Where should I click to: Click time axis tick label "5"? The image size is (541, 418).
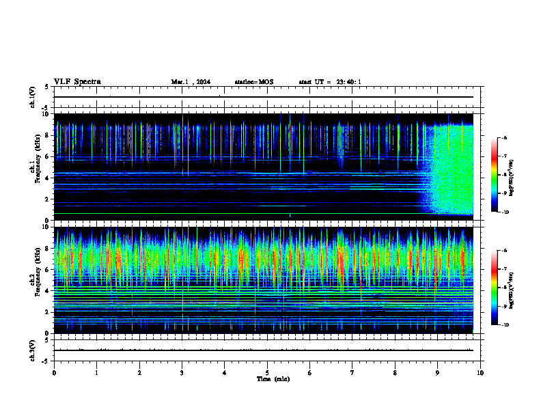click(x=267, y=373)
